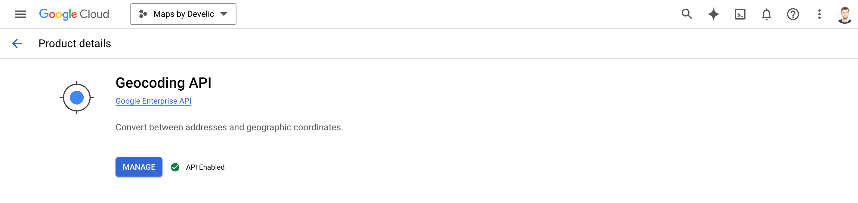Click the Product details heading
This screenshot has height=203, width=858.
(x=74, y=43)
